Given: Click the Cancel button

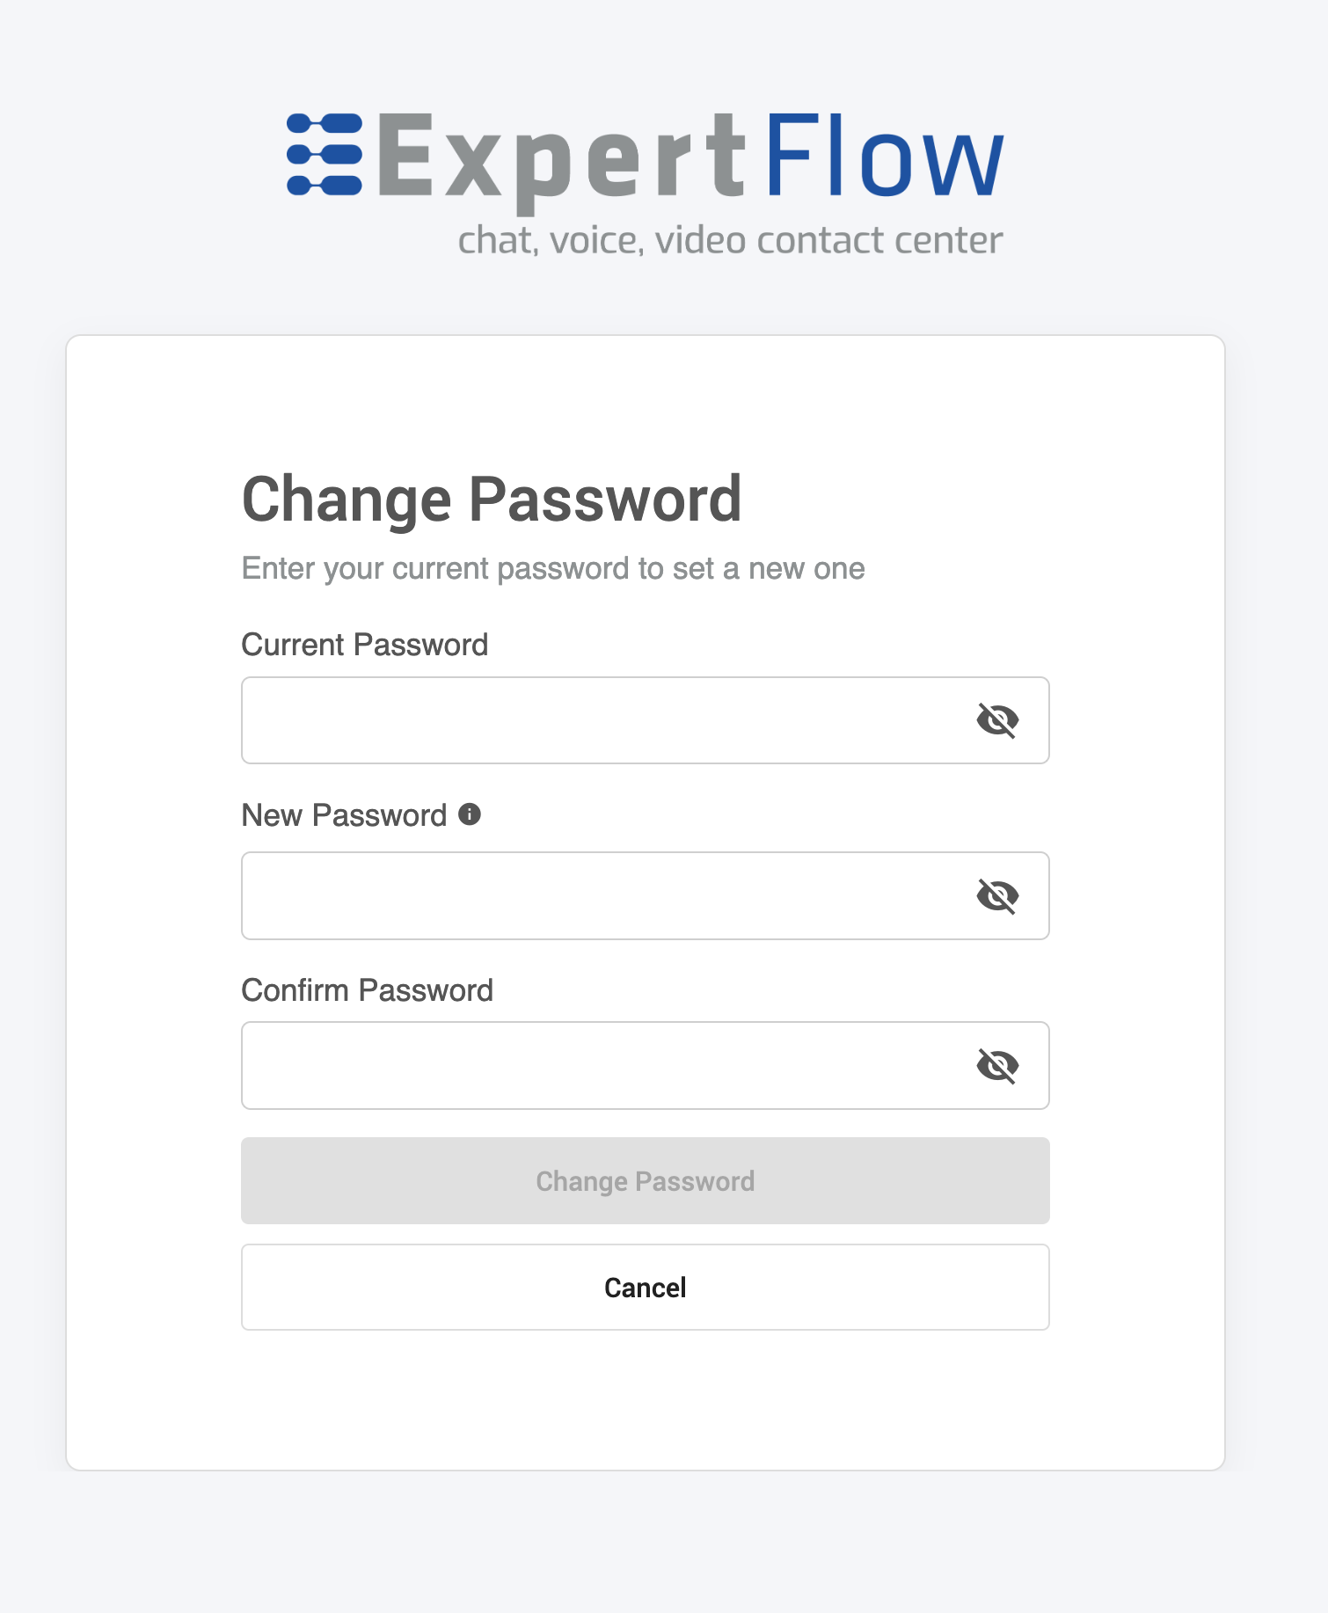Looking at the screenshot, I should tap(645, 1287).
